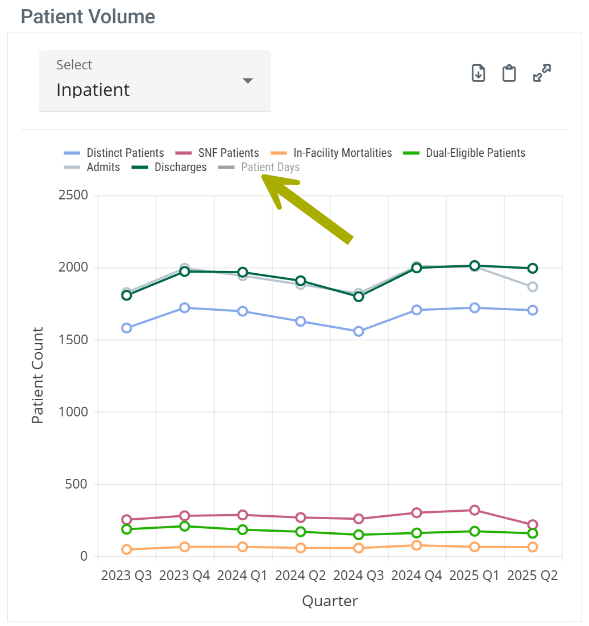Hide Dual-Eligible Patients series
This screenshot has width=589, height=626.
pyautogui.click(x=475, y=153)
